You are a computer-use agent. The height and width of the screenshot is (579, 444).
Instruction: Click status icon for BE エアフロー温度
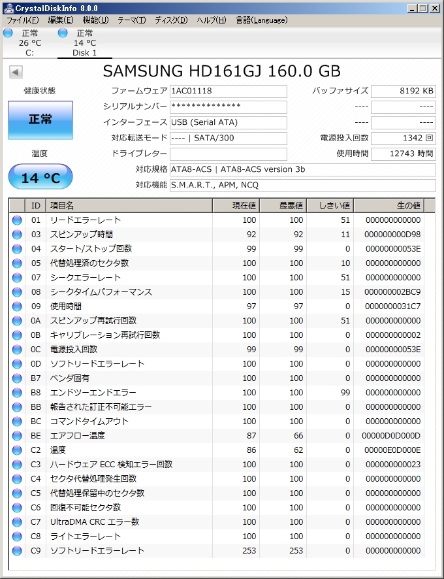17,436
